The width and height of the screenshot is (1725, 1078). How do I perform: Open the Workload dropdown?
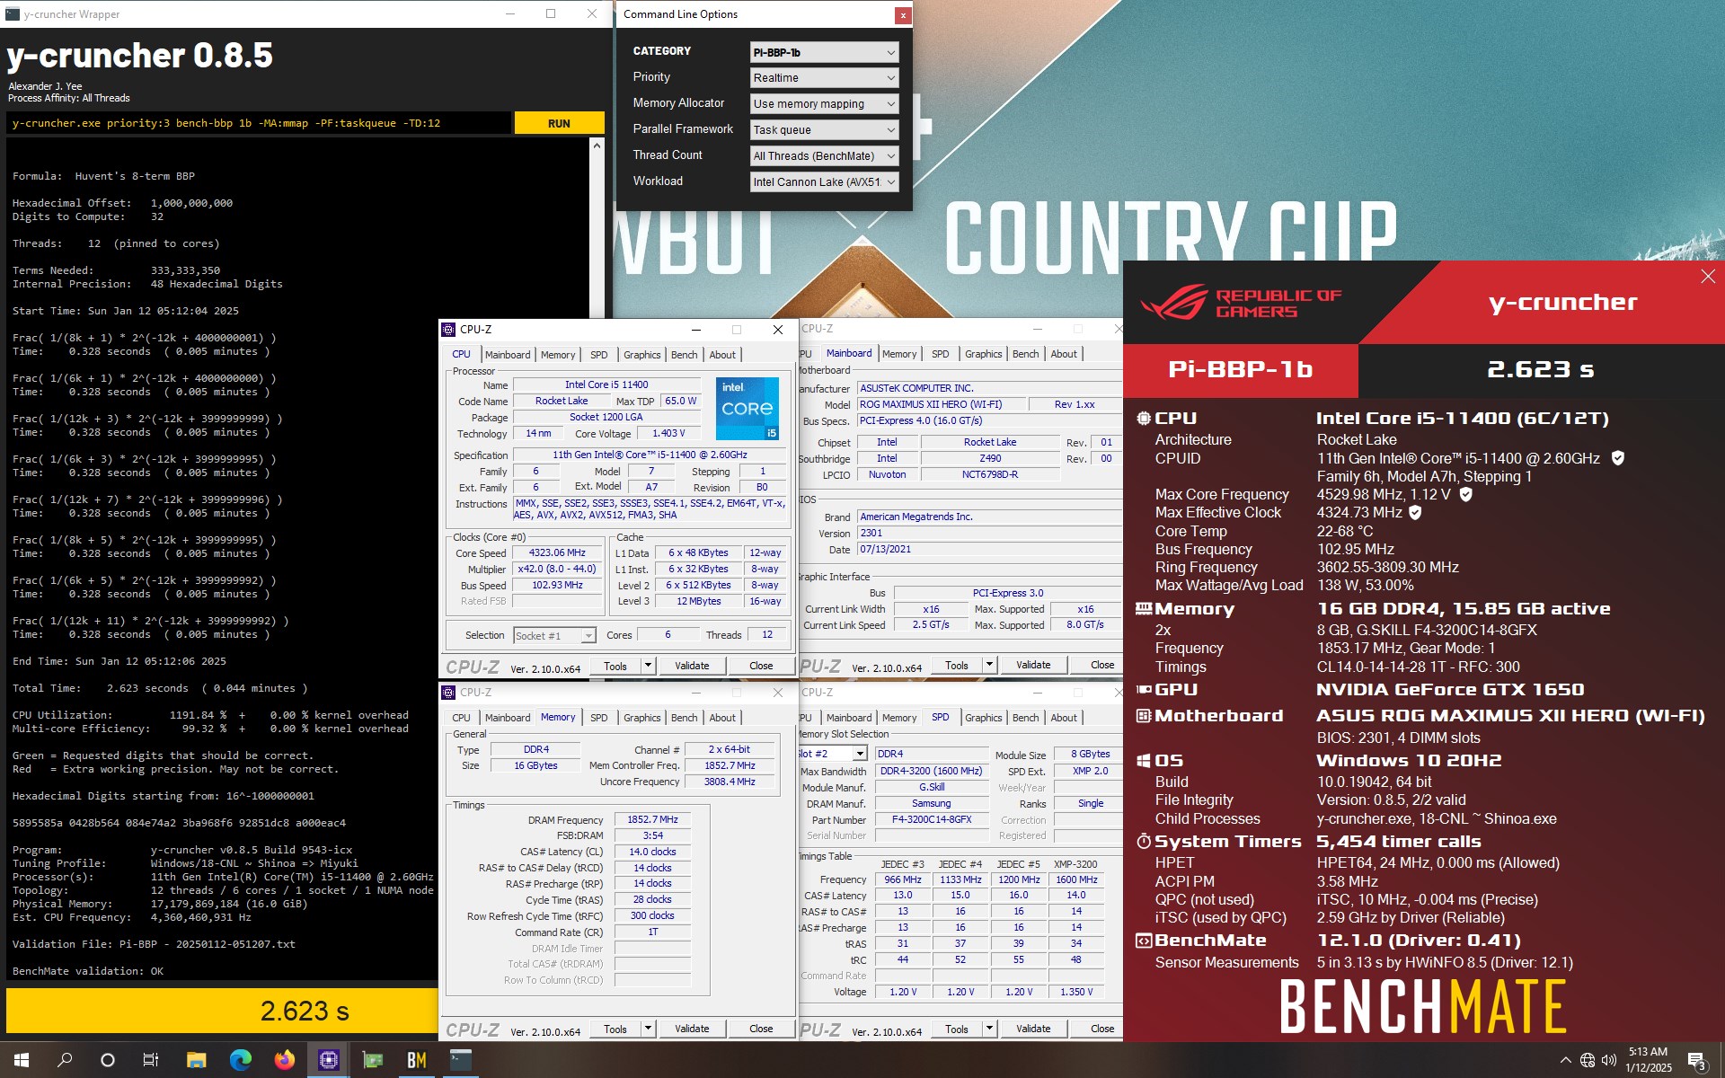[x=824, y=182]
